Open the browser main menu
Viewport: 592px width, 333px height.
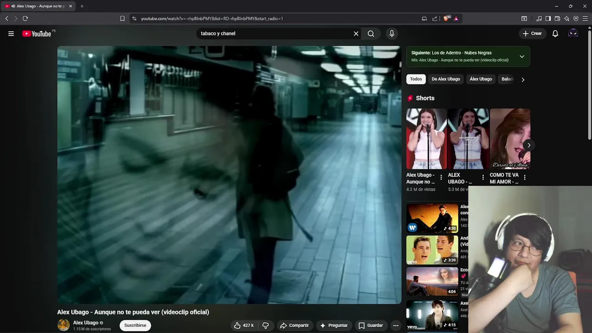(x=586, y=18)
